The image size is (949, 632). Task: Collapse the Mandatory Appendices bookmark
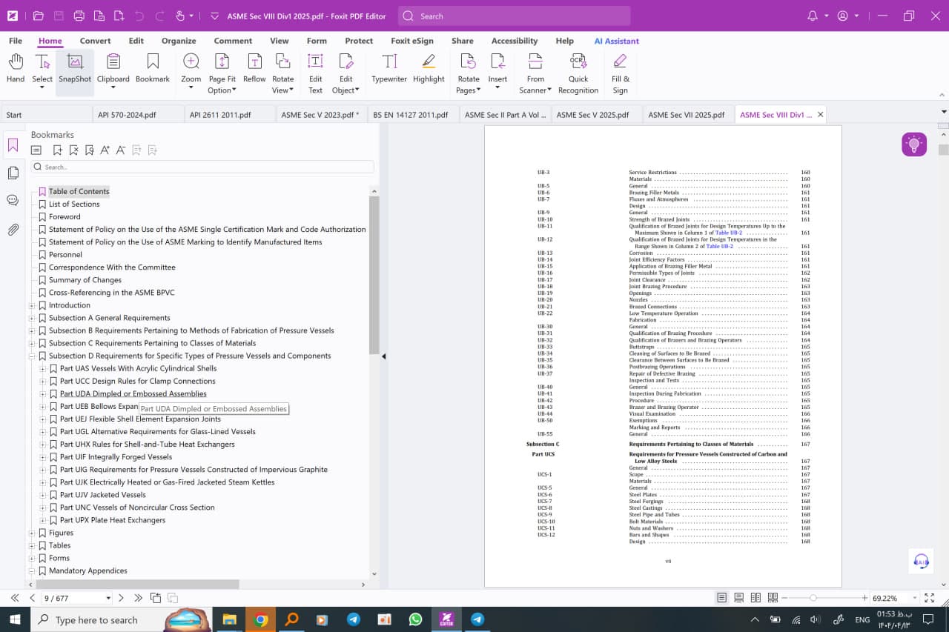coord(32,571)
